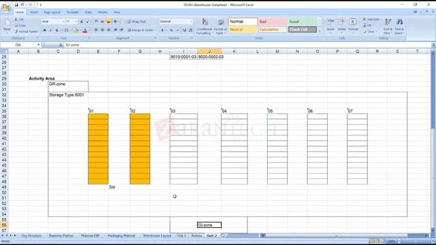This screenshot has height=245, width=436.
Task: Cut the selected cell
Action: pyautogui.click(x=19, y=20)
